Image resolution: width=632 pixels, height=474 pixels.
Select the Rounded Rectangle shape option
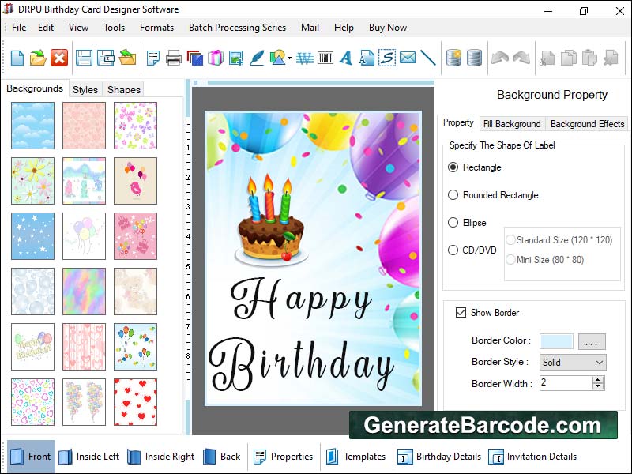[453, 195]
